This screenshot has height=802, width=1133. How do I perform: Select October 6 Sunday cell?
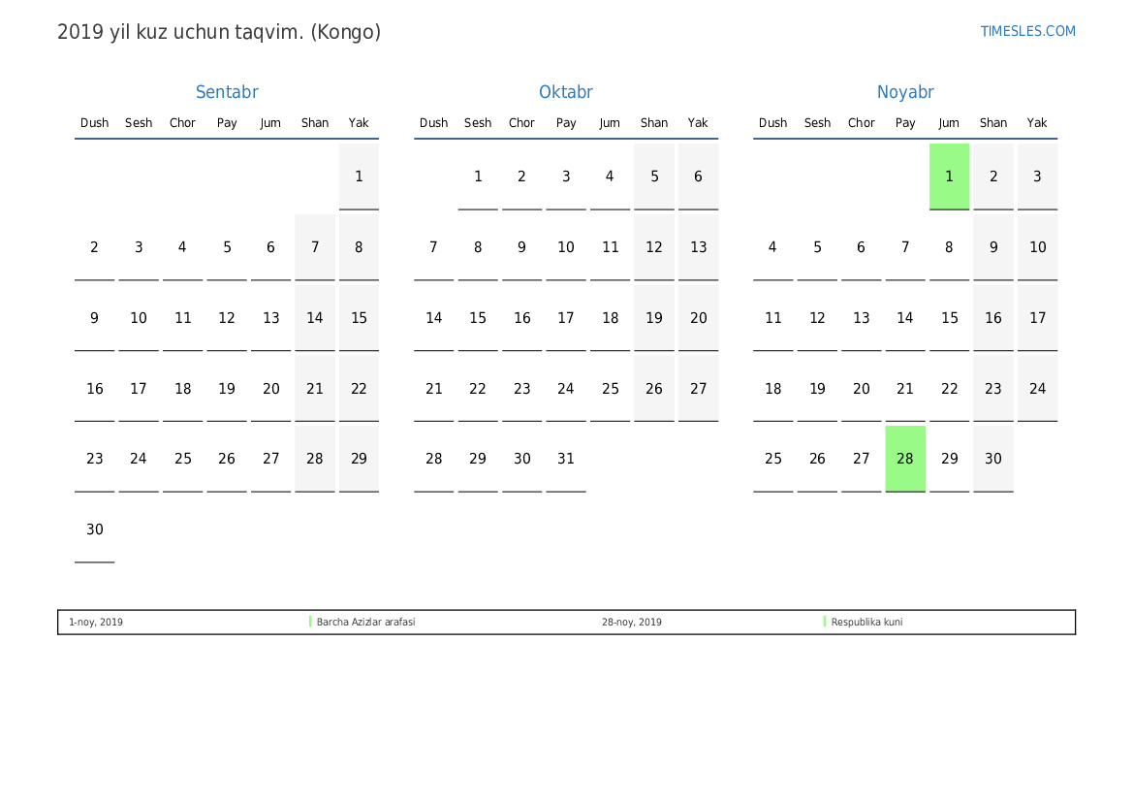(x=698, y=176)
